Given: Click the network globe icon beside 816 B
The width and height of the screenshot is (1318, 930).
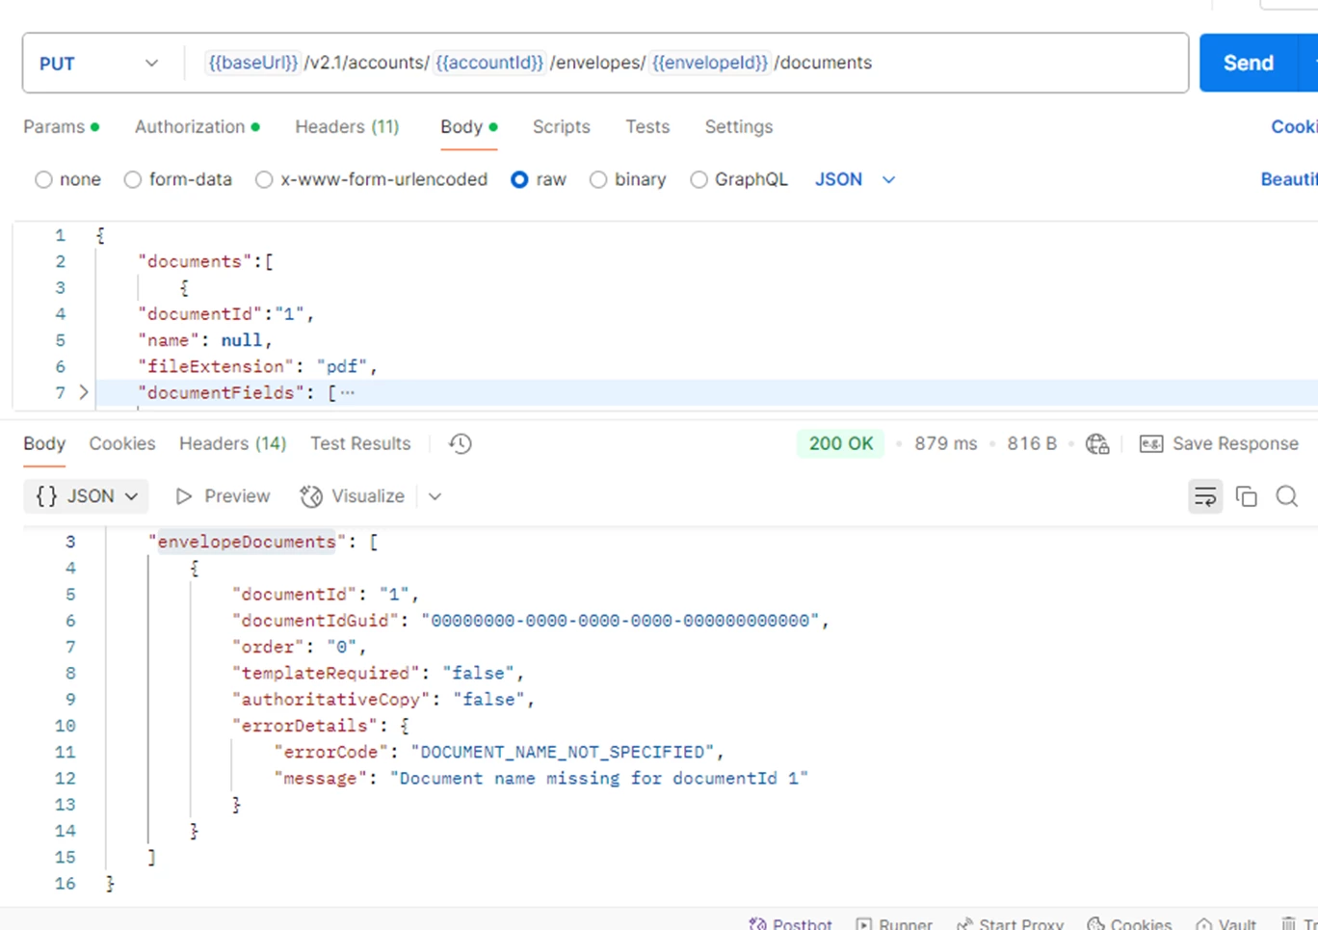Looking at the screenshot, I should (1097, 443).
